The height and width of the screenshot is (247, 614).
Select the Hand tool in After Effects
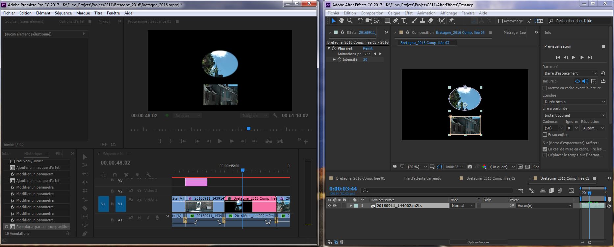[x=342, y=21]
